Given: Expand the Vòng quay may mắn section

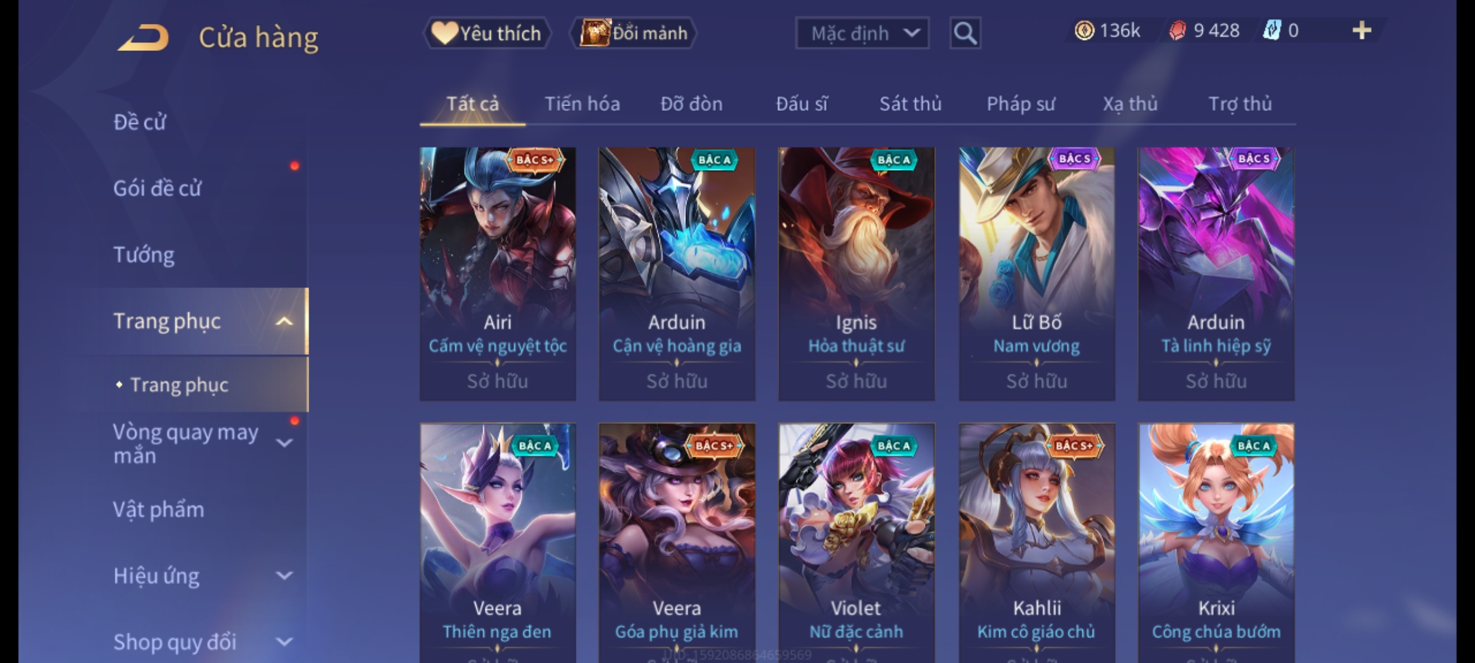Looking at the screenshot, I should pos(284,443).
